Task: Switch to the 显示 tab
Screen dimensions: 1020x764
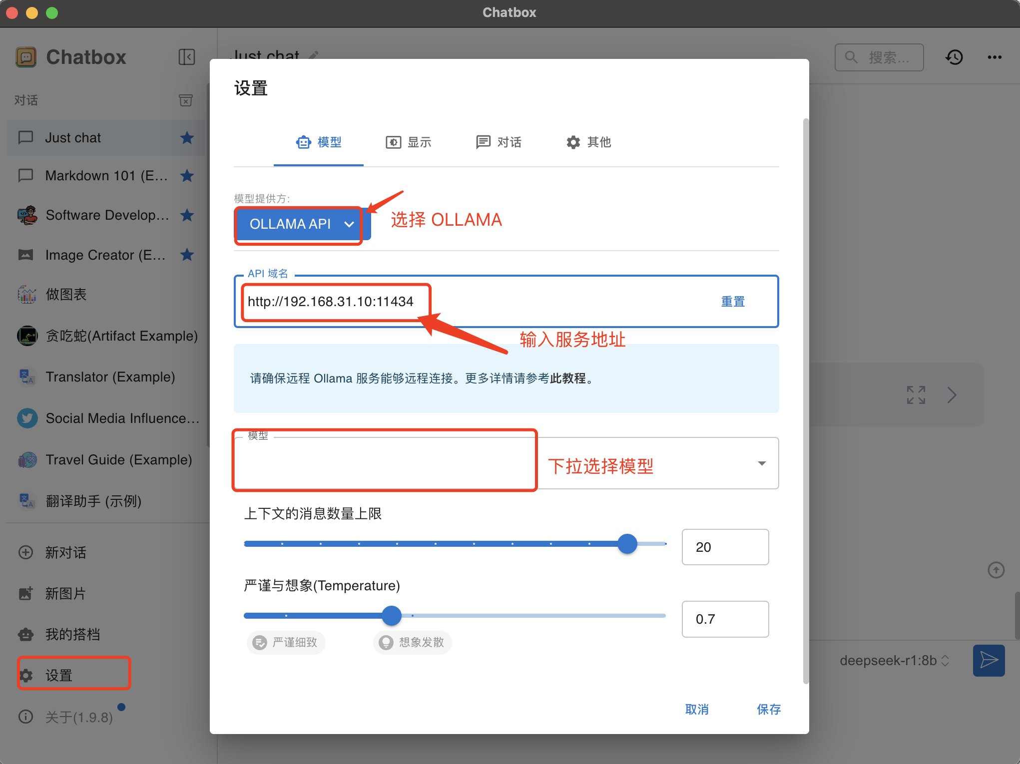Action: tap(409, 142)
